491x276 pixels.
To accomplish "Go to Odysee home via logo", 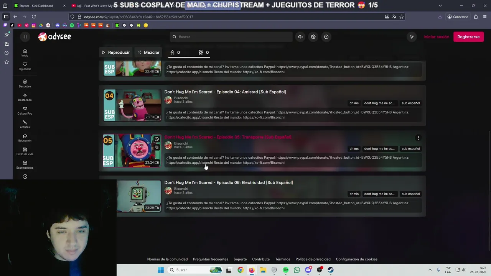I will [54, 36].
